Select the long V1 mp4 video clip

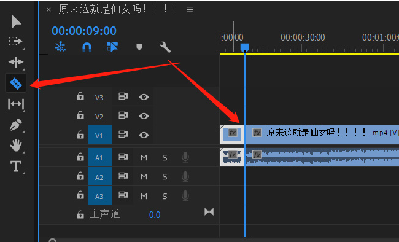[322, 135]
